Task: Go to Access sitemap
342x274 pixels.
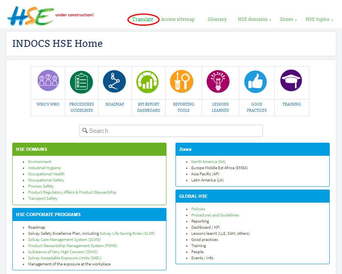Action: [x=178, y=19]
